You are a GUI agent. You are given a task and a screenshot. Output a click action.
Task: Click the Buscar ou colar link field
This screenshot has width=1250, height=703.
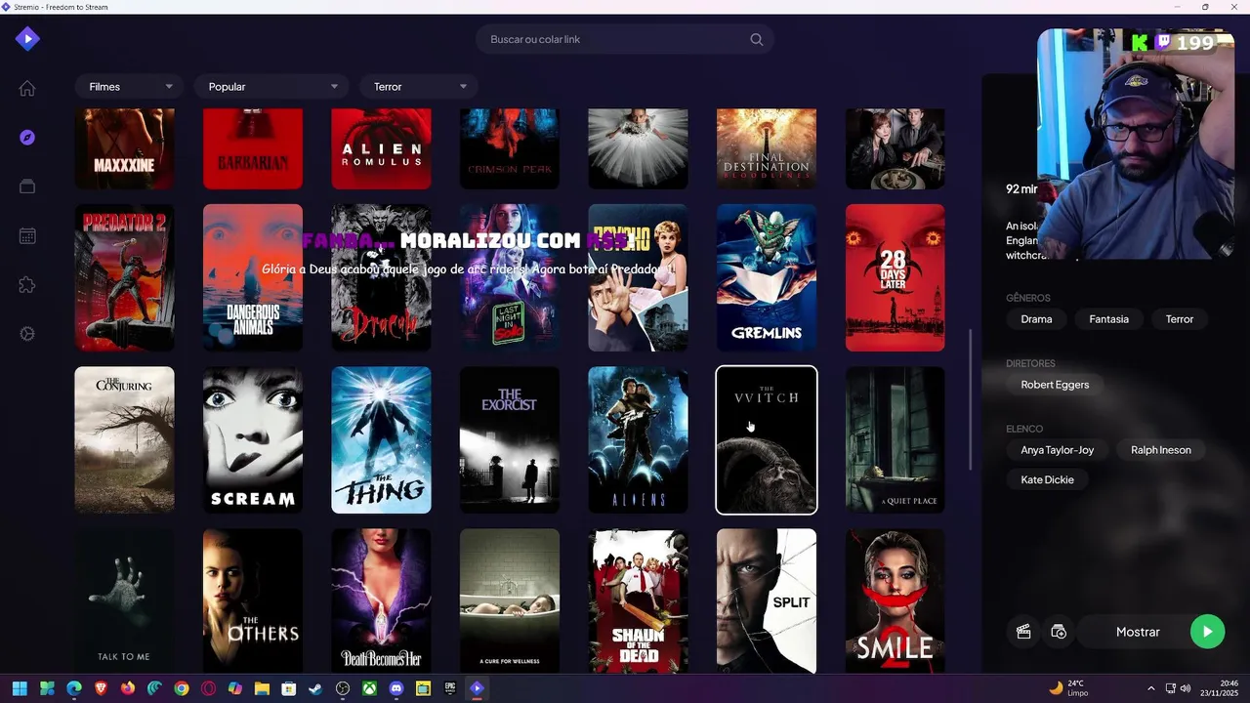click(625, 40)
